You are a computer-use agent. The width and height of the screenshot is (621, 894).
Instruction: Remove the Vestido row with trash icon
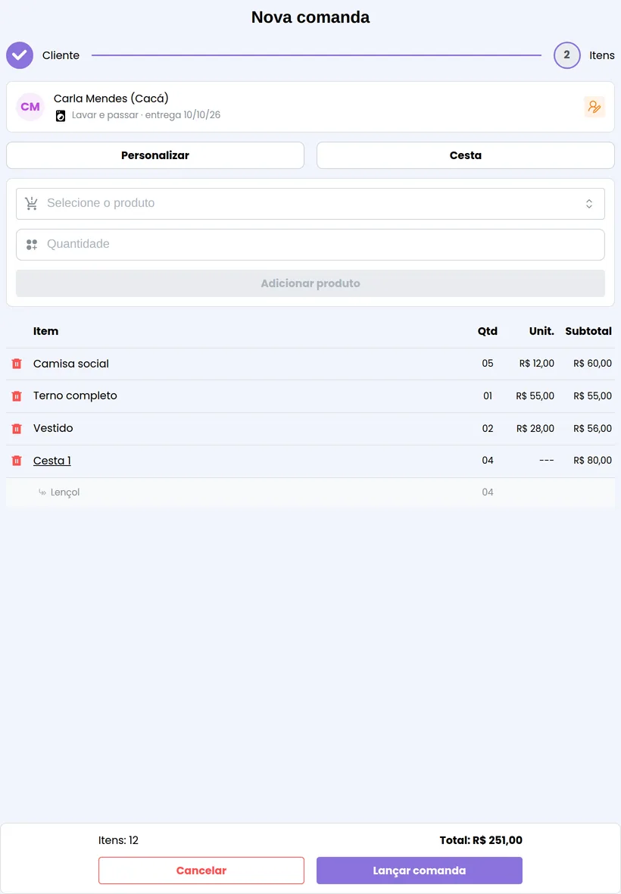click(17, 429)
